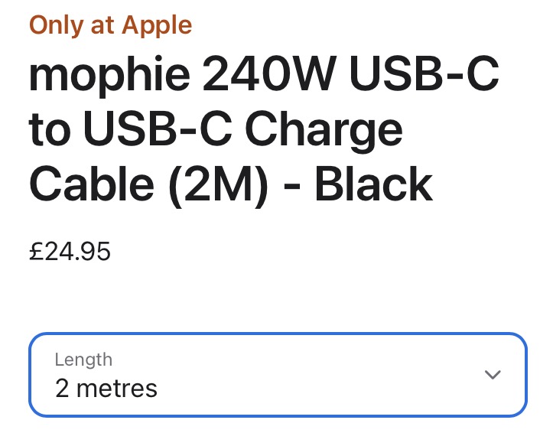Click the small "Length" field label
Viewport: 540px width, 433px height.
(83, 360)
